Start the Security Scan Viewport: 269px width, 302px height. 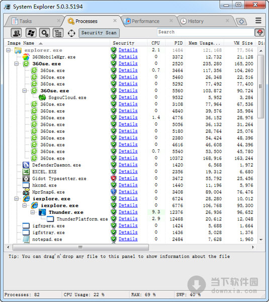click(99, 33)
